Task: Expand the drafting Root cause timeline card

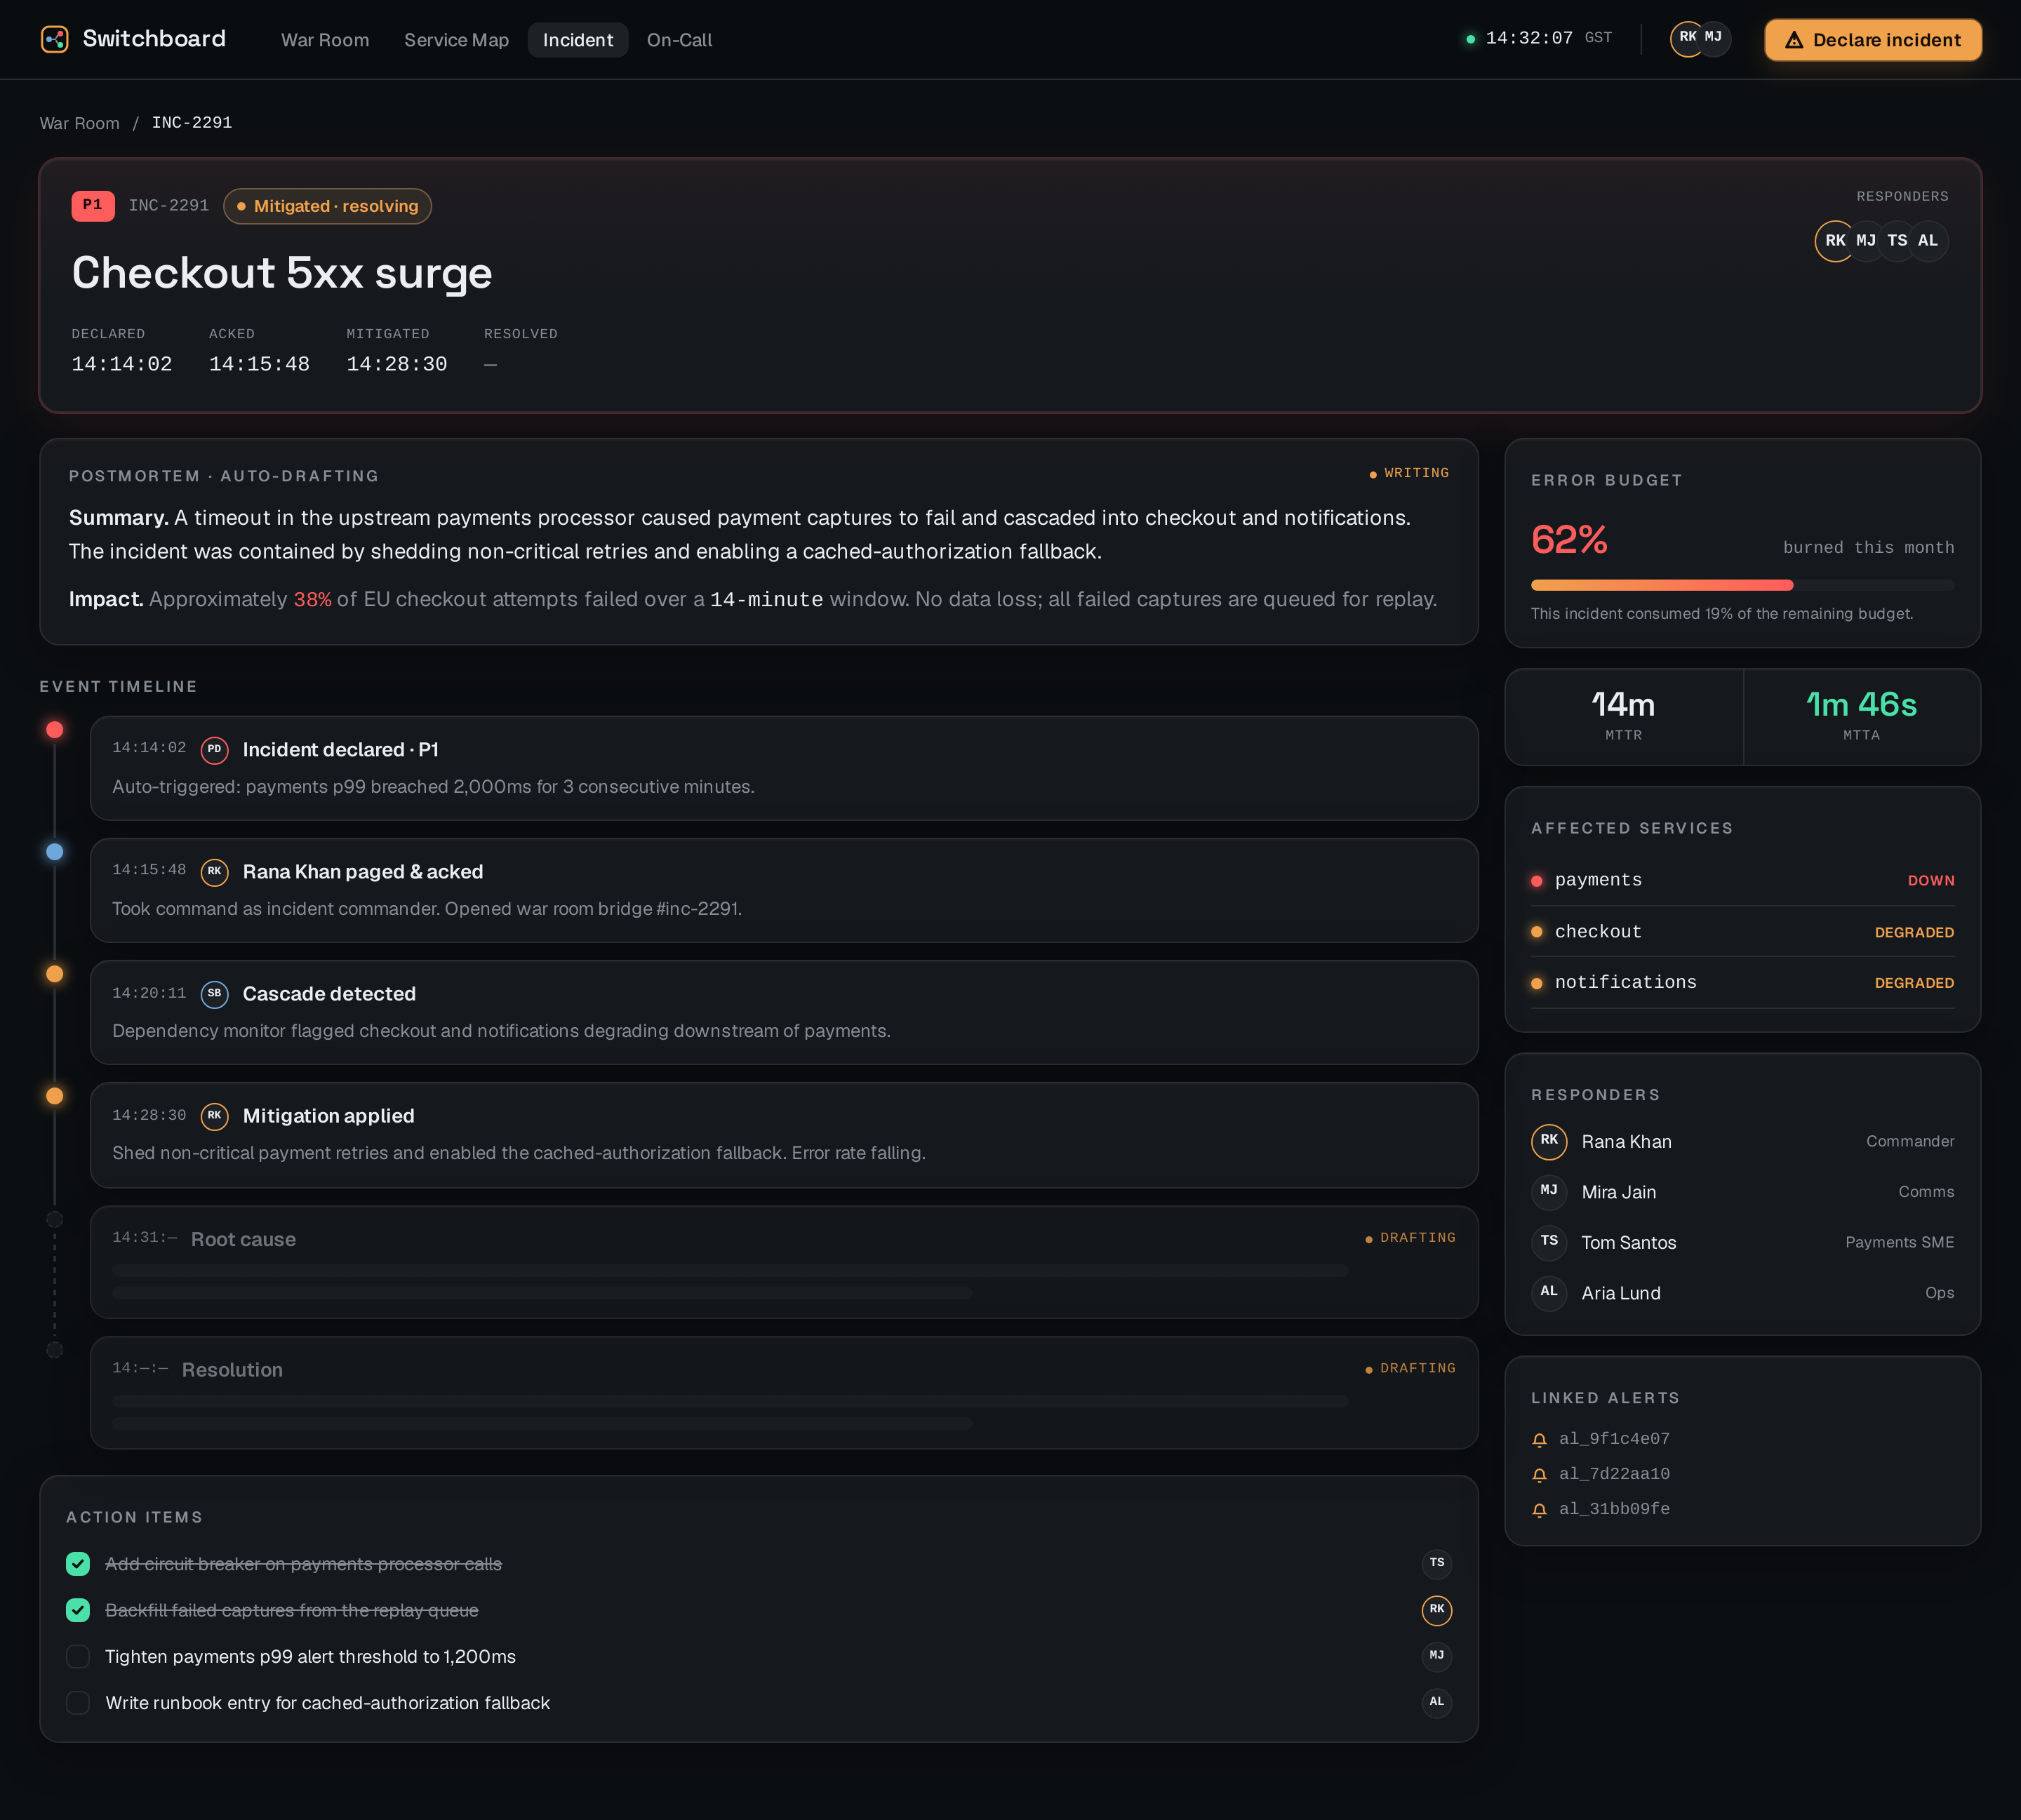Action: 784,1262
